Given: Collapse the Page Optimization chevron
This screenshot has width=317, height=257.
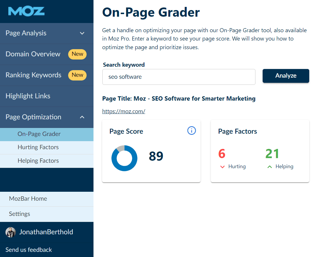Looking at the screenshot, I should coord(82,117).
